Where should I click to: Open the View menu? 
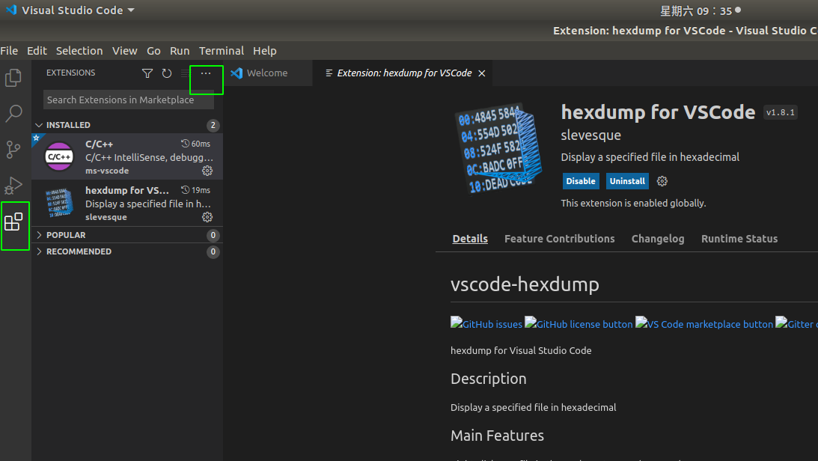coord(125,51)
